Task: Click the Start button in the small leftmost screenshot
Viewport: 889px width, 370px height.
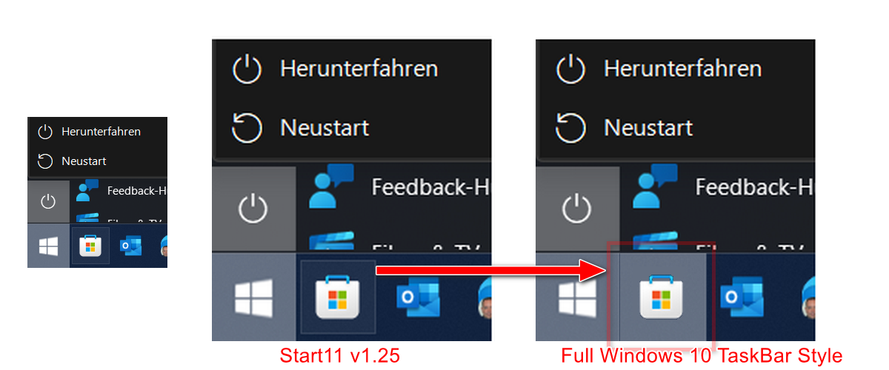Action: (x=48, y=246)
